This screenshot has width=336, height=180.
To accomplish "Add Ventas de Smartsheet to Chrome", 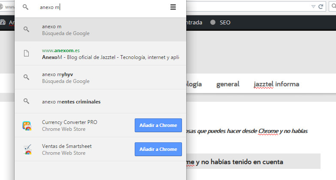I will [158, 149].
